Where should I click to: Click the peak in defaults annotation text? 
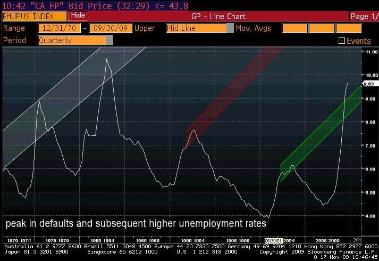click(x=136, y=224)
